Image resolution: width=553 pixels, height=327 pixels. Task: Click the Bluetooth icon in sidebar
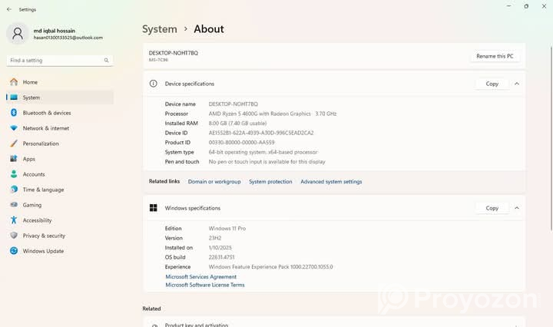[14, 113]
